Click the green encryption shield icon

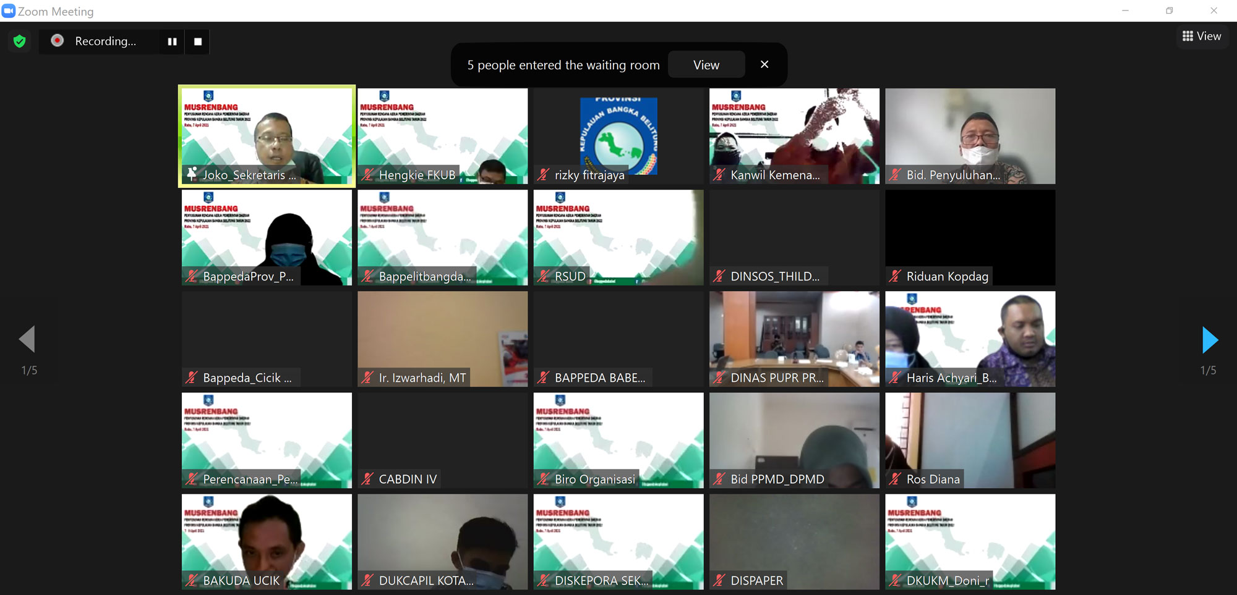(19, 41)
